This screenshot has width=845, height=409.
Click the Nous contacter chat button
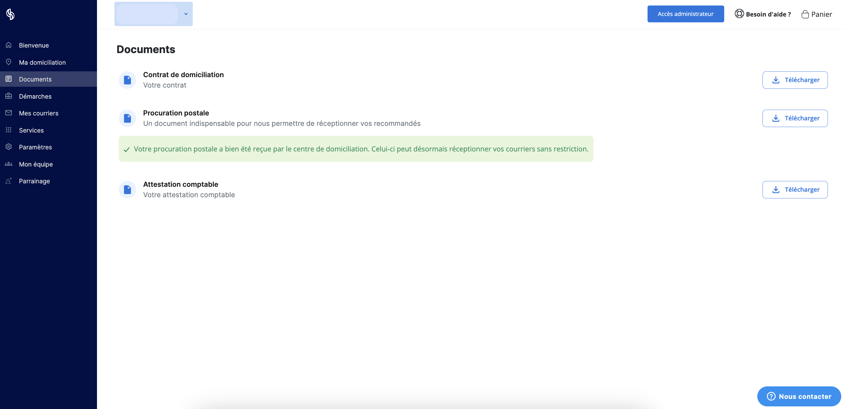pyautogui.click(x=799, y=396)
